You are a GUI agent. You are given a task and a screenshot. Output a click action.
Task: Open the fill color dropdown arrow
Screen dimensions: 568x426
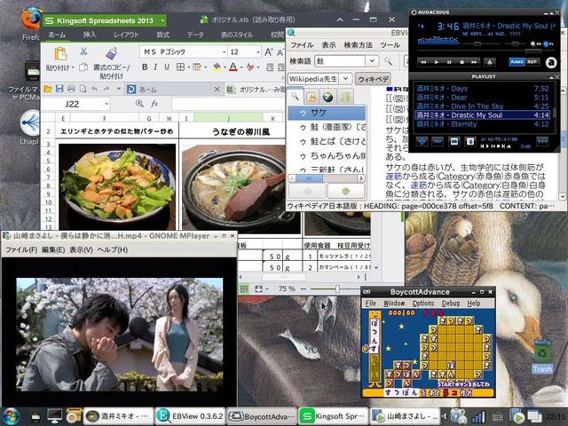(225, 67)
